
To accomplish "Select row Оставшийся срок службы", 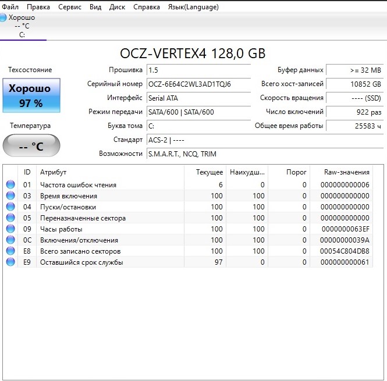I will (x=189, y=262).
